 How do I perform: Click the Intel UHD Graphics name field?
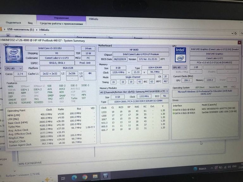click(x=215, y=54)
